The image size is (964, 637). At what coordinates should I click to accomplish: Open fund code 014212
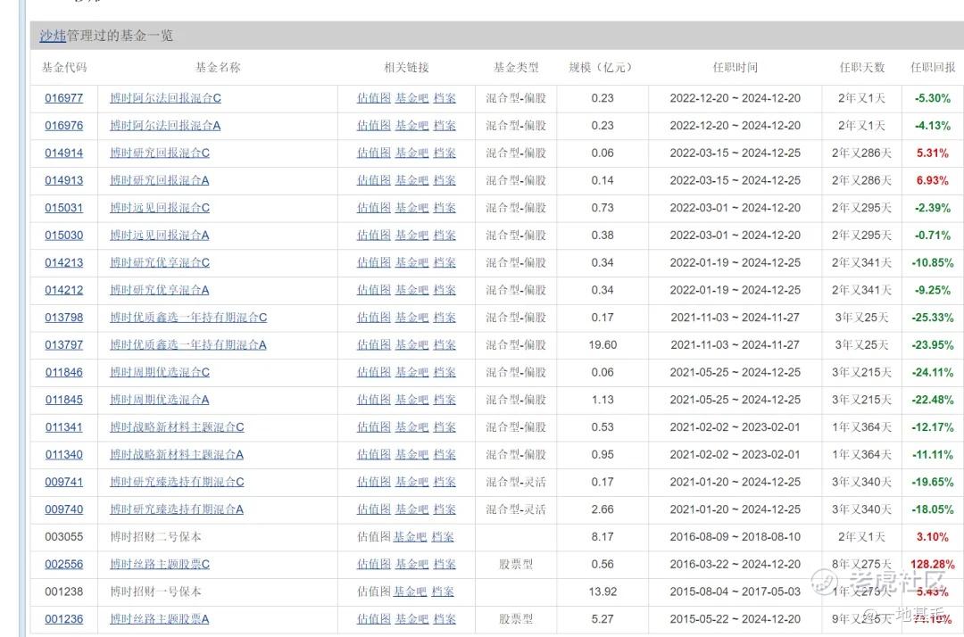tap(64, 290)
